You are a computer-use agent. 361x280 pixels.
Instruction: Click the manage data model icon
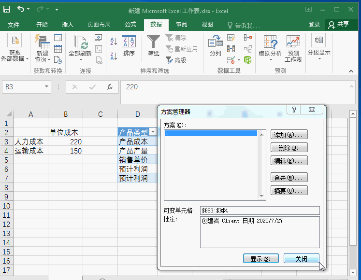click(x=248, y=60)
